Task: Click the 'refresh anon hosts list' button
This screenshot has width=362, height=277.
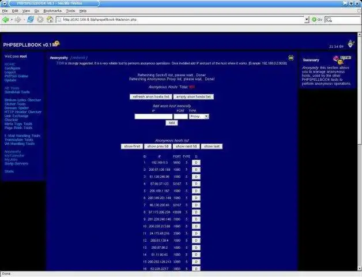Action: pos(151,96)
